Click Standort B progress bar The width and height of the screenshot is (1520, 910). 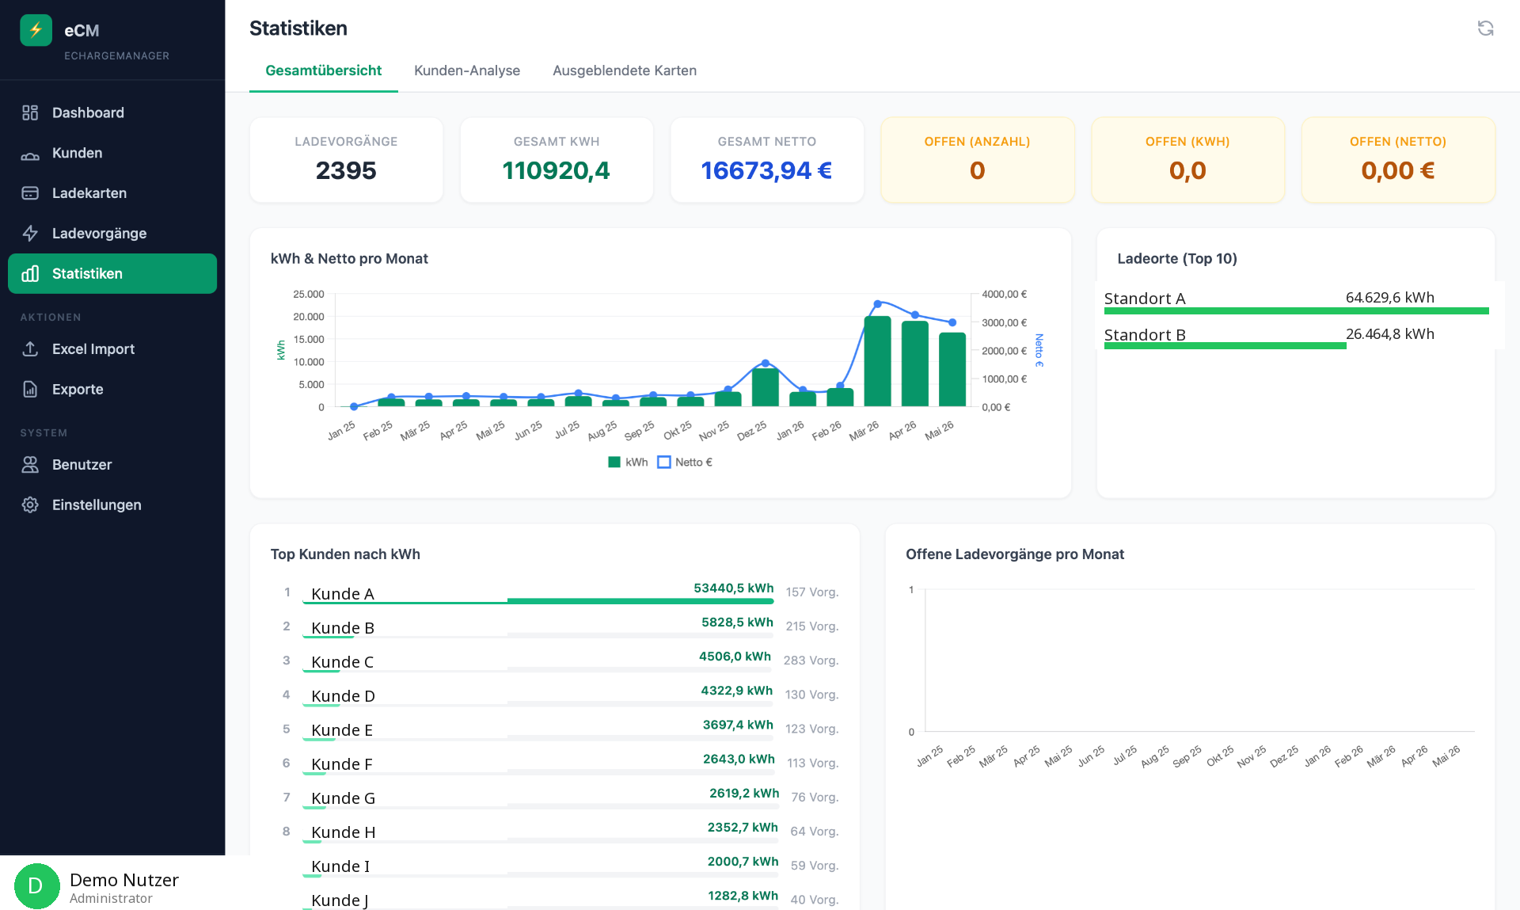1225,346
